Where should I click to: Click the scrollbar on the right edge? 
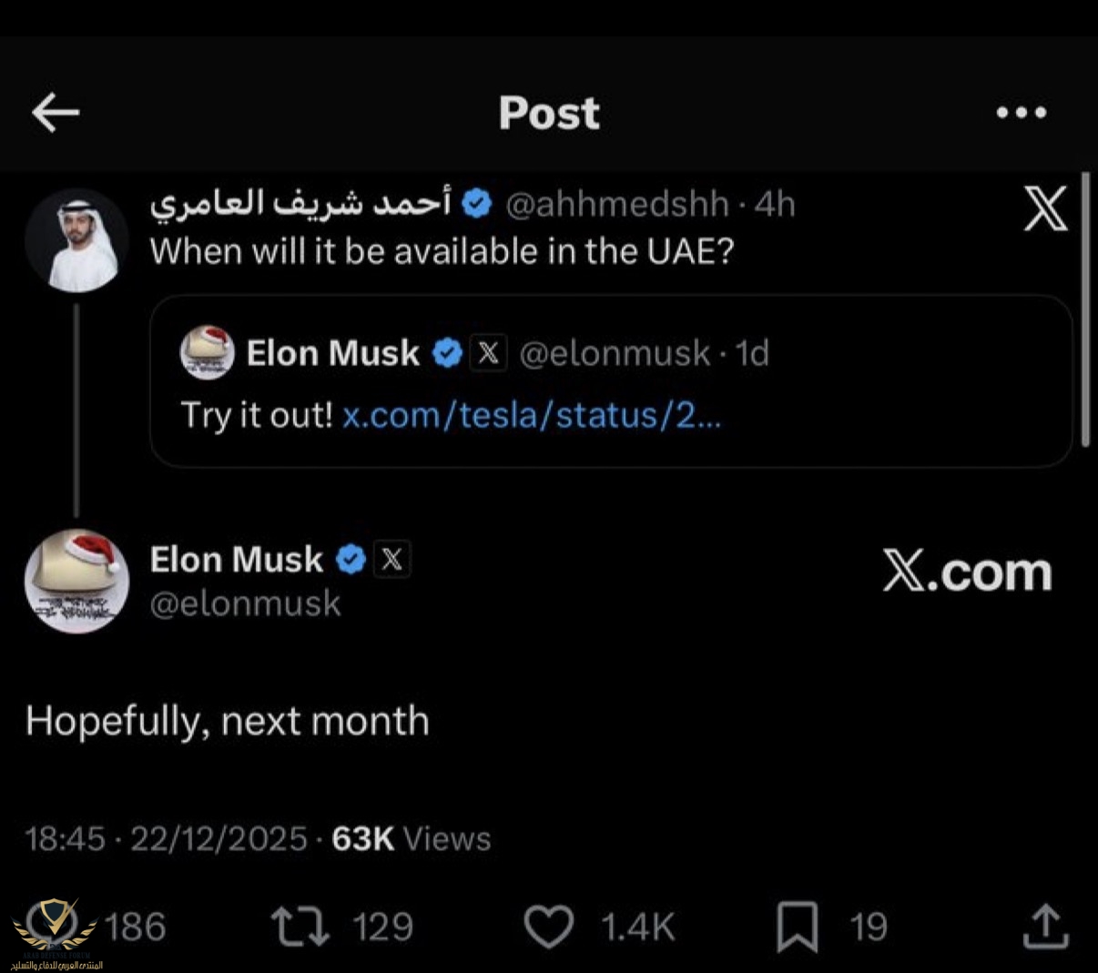(x=1085, y=309)
